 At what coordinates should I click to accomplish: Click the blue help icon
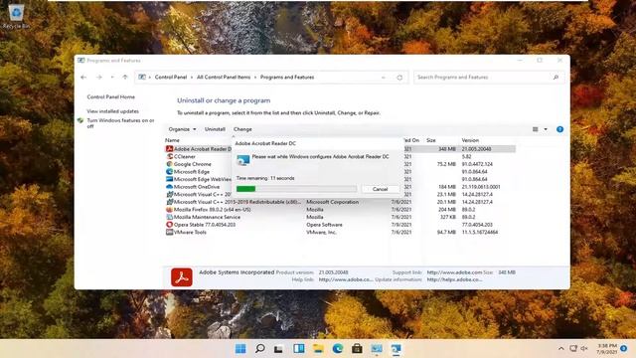tap(559, 129)
